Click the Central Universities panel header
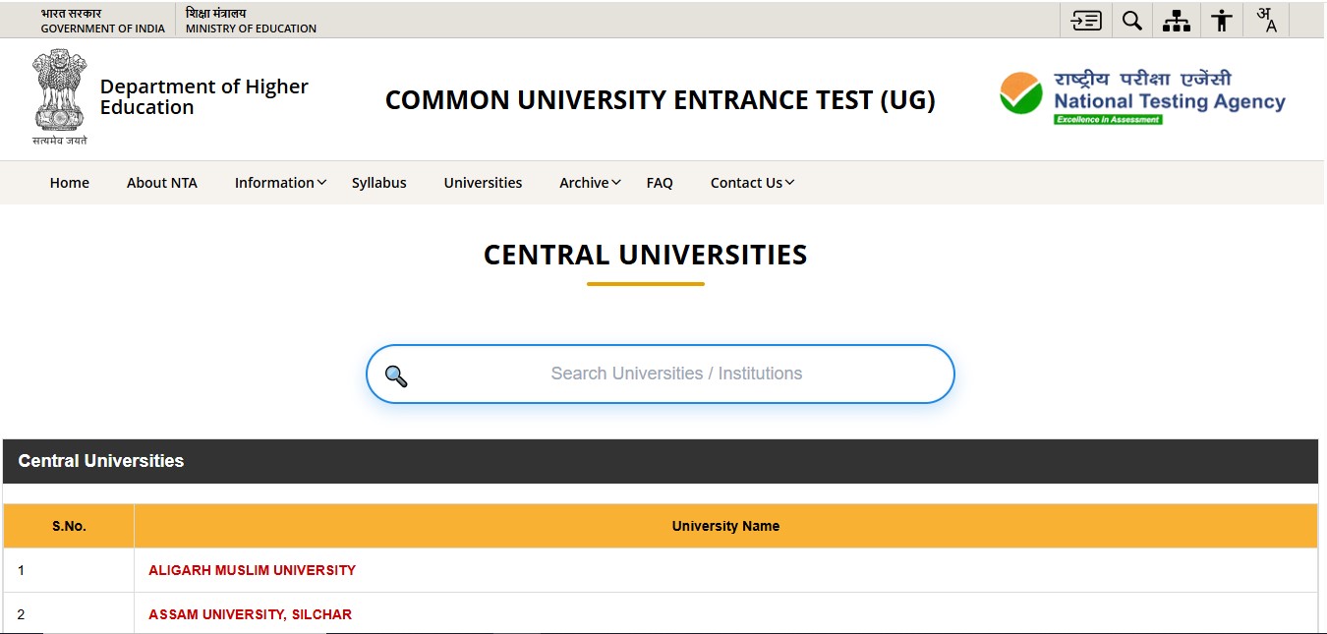Image resolution: width=1327 pixels, height=634 pixels. click(660, 461)
